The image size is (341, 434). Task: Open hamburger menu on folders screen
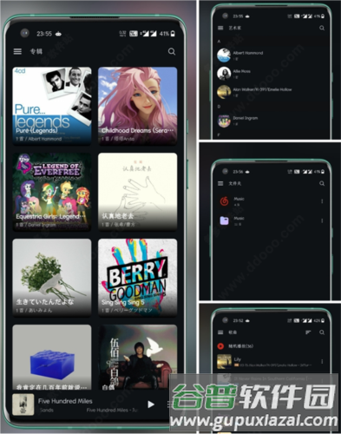[220, 183]
